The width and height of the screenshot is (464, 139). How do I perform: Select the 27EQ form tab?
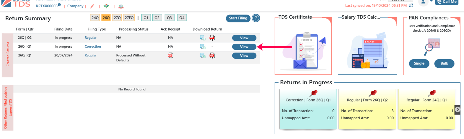(x=129, y=18)
